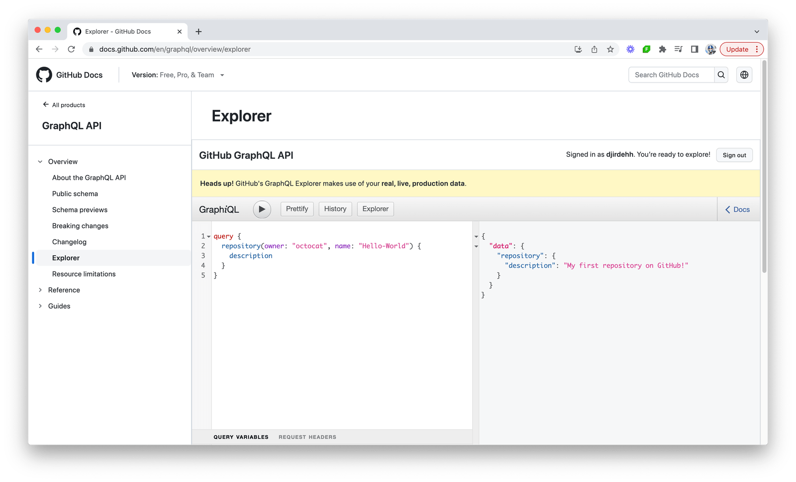This screenshot has height=482, width=796.
Task: Click the browser address bar URL
Action: coord(175,49)
